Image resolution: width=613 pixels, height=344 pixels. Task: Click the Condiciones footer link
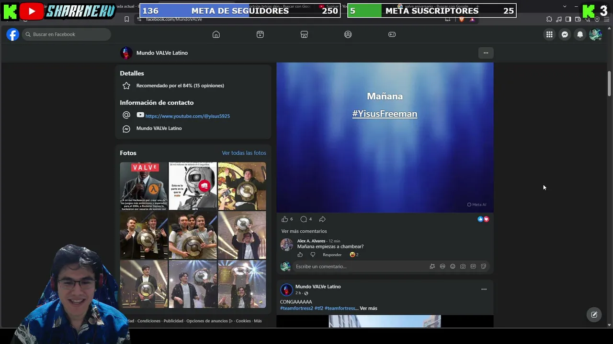pos(149,321)
